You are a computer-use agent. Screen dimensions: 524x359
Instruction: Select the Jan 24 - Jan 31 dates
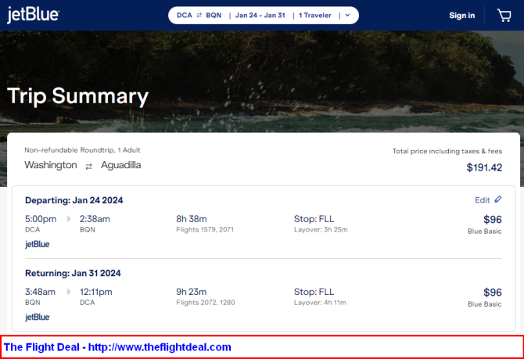(260, 16)
